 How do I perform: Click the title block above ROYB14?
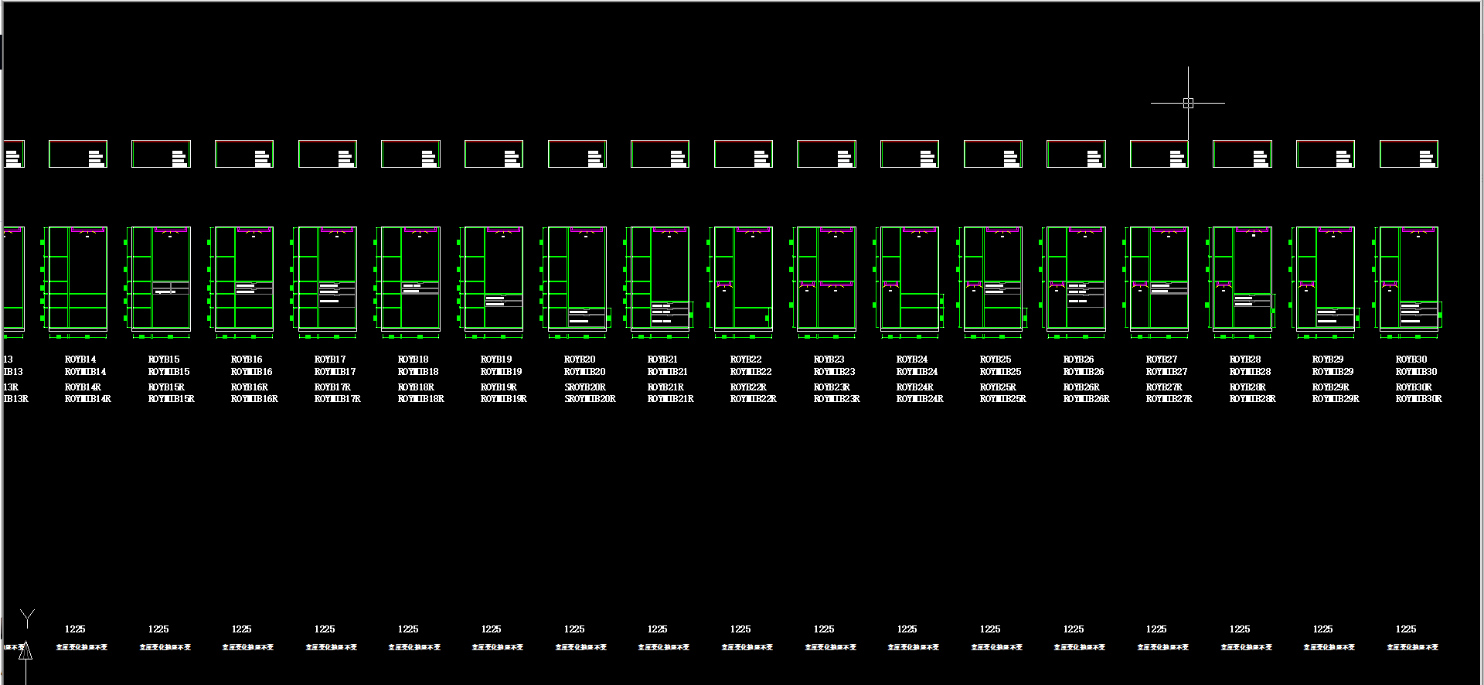(77, 154)
